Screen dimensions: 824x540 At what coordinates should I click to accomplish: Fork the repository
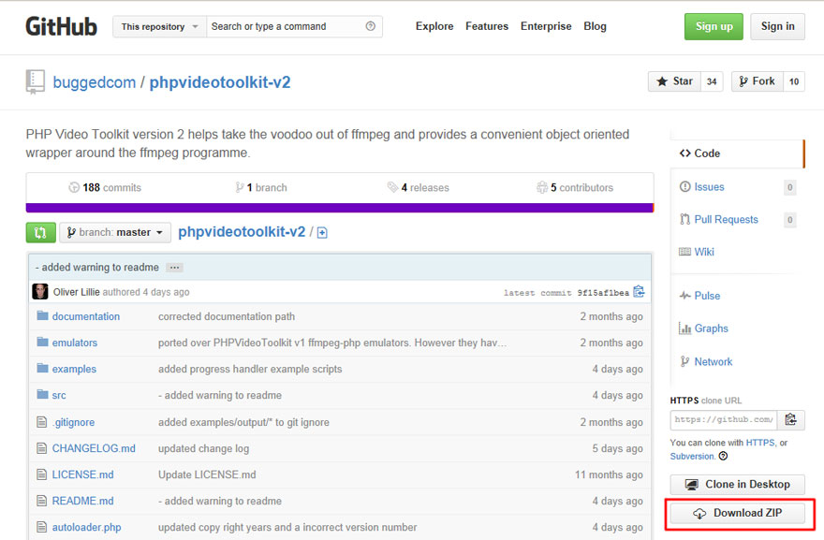(x=758, y=81)
